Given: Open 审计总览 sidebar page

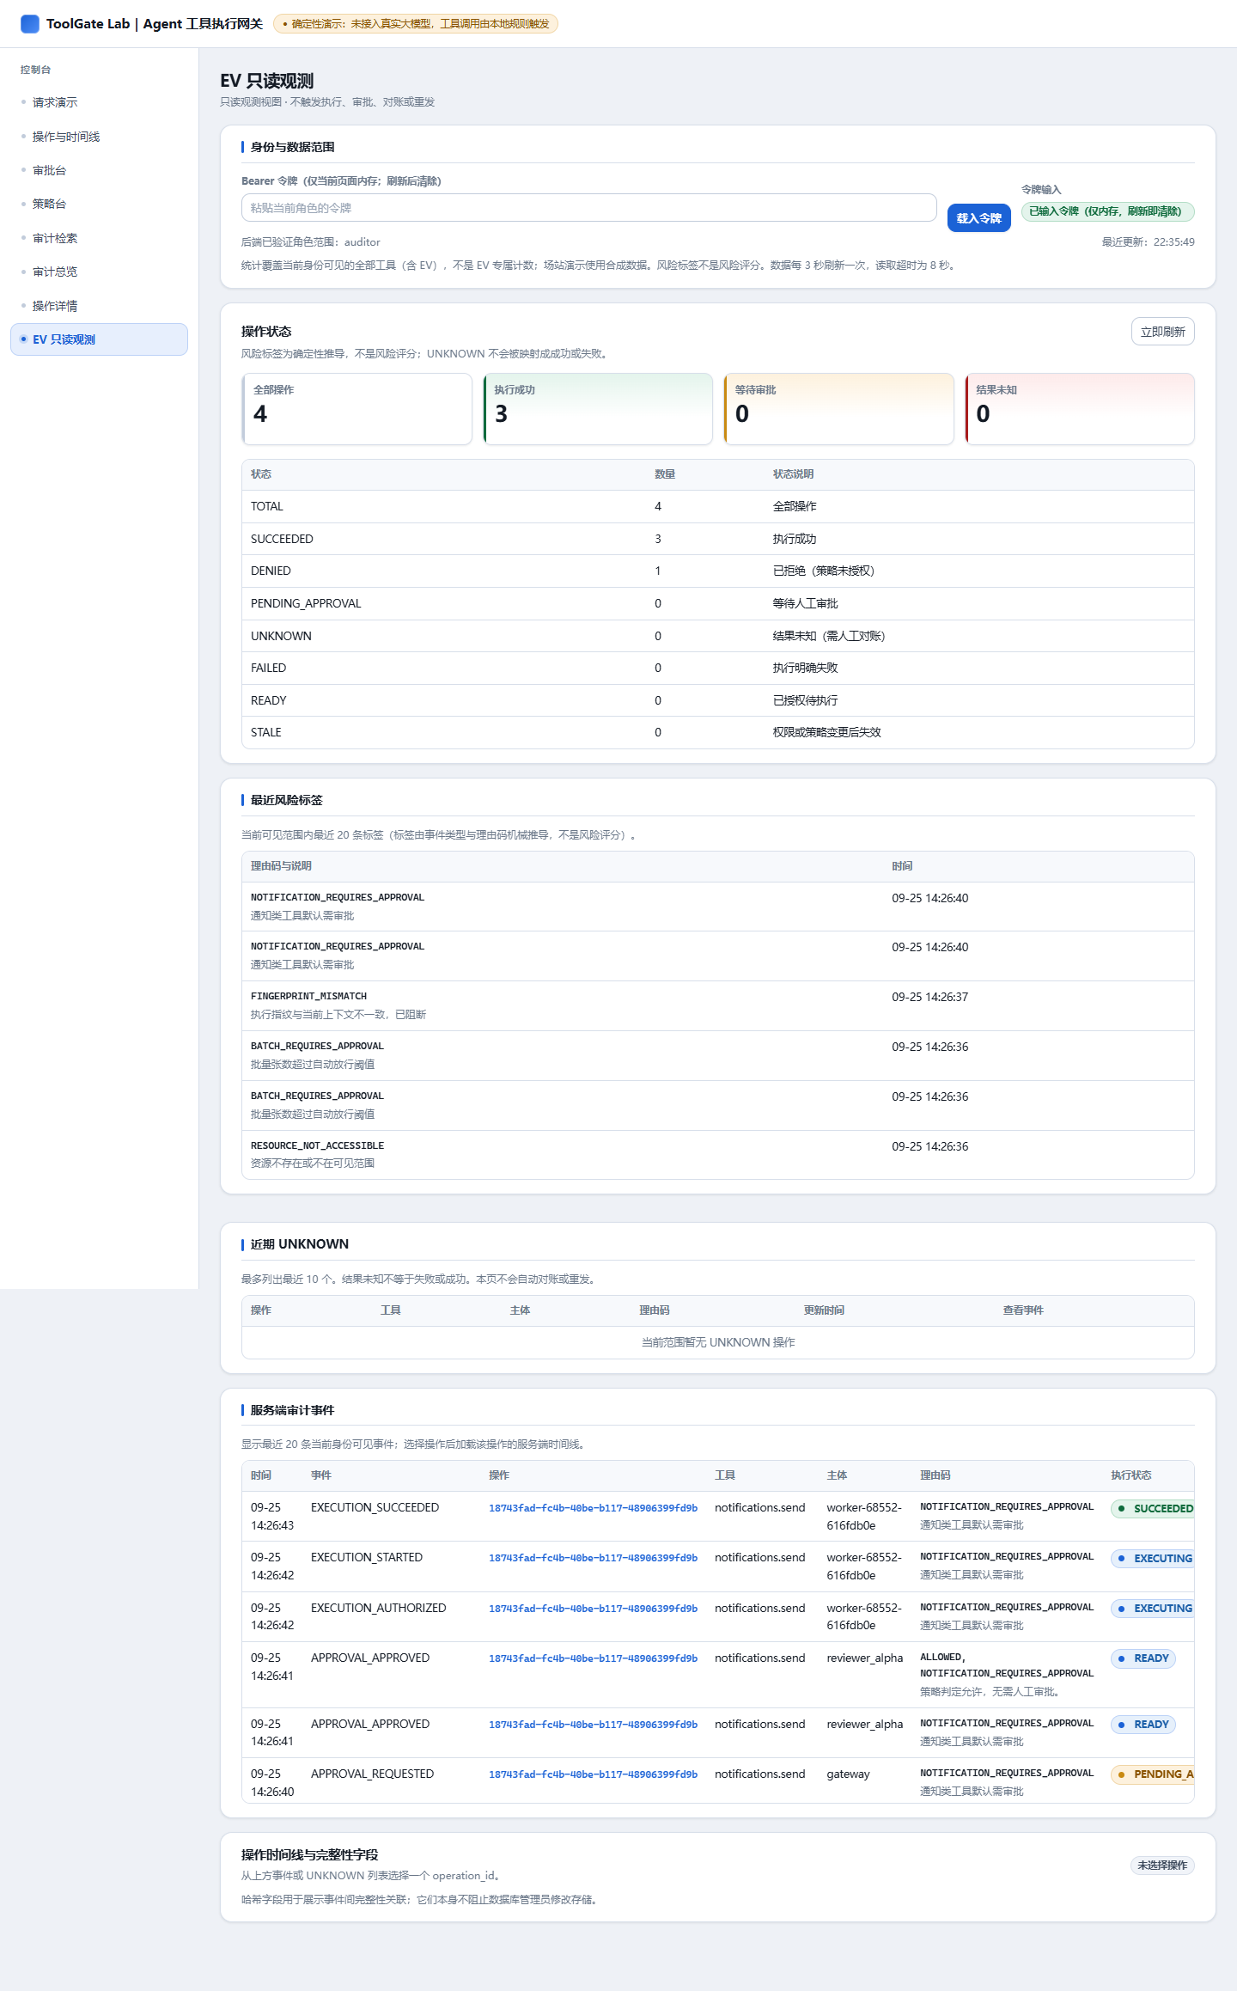Looking at the screenshot, I should [99, 272].
